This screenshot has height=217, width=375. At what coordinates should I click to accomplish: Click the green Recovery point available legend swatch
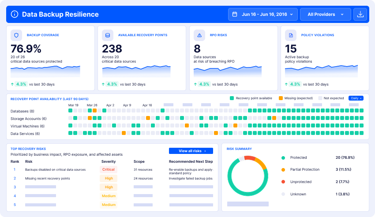pos(232,98)
